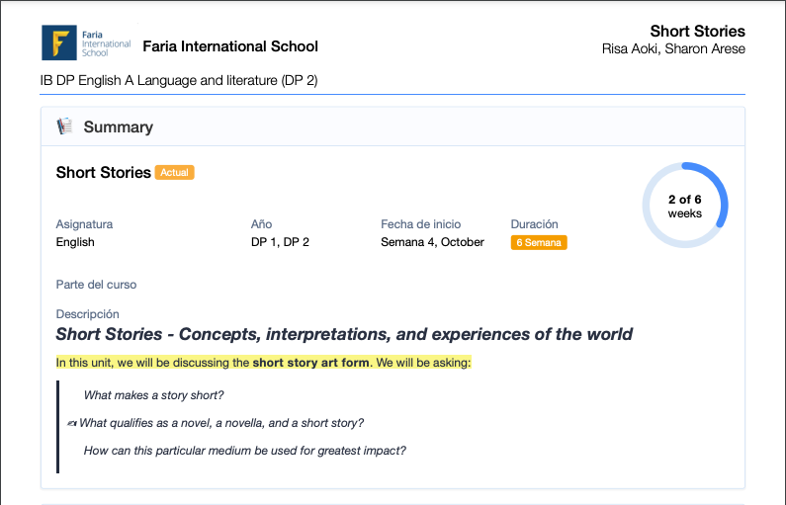Click the italic description heading about Concepts
Image resolution: width=786 pixels, height=505 pixels.
(x=344, y=335)
